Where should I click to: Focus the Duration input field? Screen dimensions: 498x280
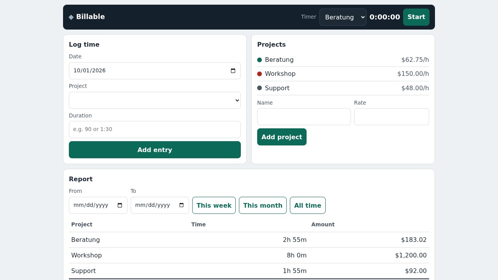point(155,129)
